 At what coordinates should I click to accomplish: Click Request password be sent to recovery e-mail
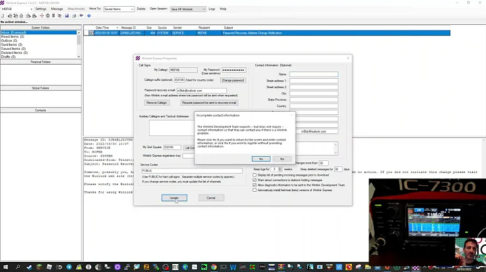pos(209,102)
